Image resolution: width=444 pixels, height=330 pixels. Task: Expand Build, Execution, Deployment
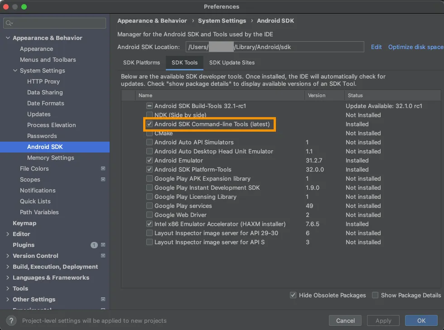(8, 266)
